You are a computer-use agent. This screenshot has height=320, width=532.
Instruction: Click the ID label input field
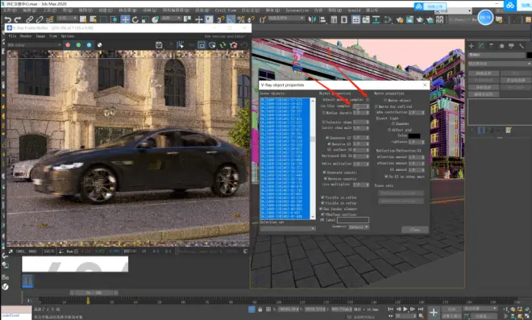point(353,220)
